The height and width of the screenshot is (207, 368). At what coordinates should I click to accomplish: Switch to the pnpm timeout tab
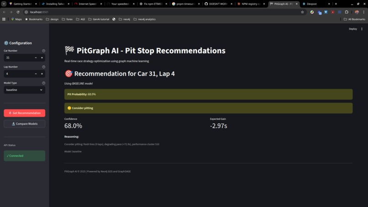pyautogui.click(x=185, y=4)
